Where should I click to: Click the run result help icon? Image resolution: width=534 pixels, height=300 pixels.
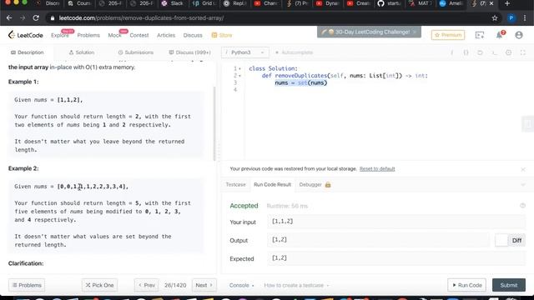tap(523, 206)
